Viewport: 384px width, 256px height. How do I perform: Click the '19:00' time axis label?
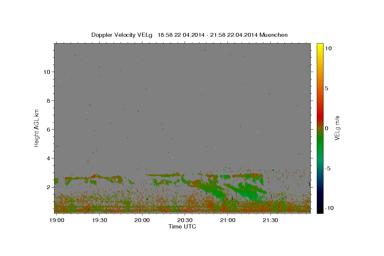pos(57,220)
